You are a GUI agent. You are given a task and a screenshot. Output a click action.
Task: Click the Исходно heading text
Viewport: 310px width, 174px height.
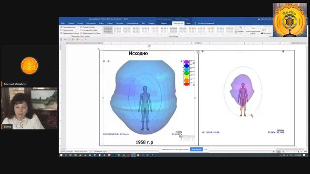138,53
